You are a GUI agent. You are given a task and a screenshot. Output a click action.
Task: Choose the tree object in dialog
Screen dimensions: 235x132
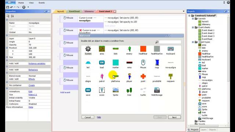[129, 92]
